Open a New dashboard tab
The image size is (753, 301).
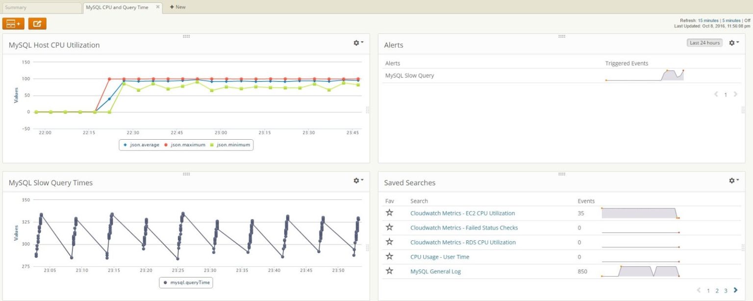point(177,7)
